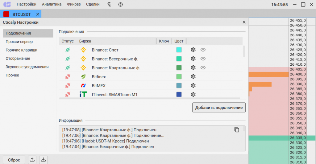Copy the connection log to clipboard
The image size is (316, 164).
coord(237,130)
